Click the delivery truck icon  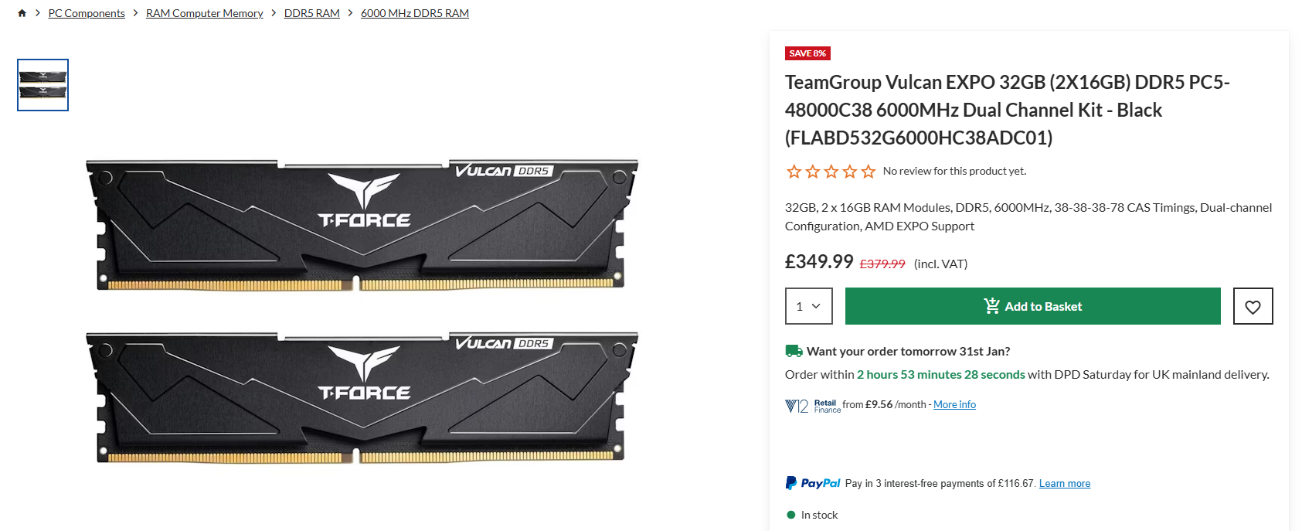click(794, 351)
